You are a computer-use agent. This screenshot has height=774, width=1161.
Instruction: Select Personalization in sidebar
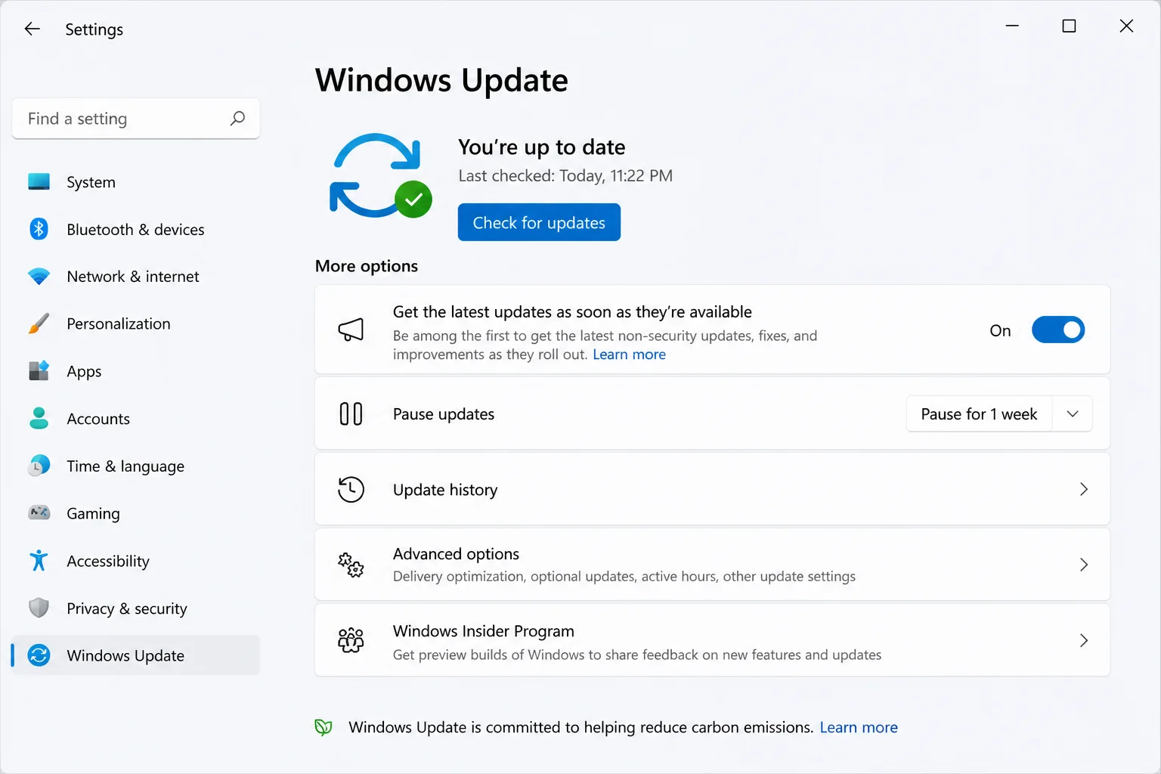pyautogui.click(x=136, y=324)
